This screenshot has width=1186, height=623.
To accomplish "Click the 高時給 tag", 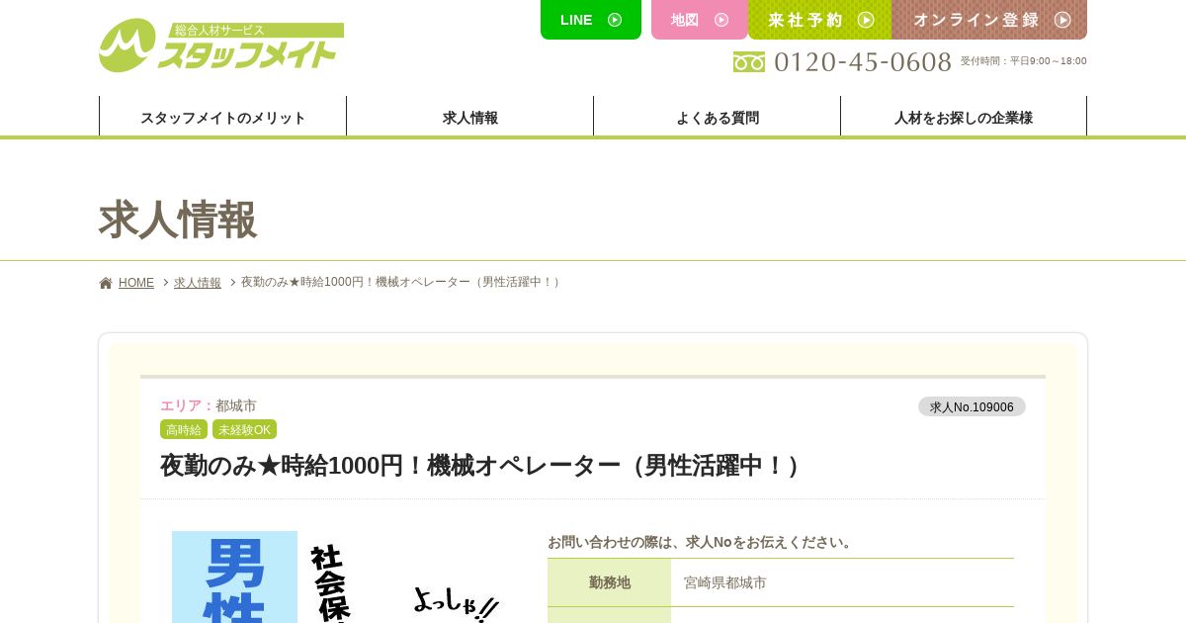I will (184, 429).
